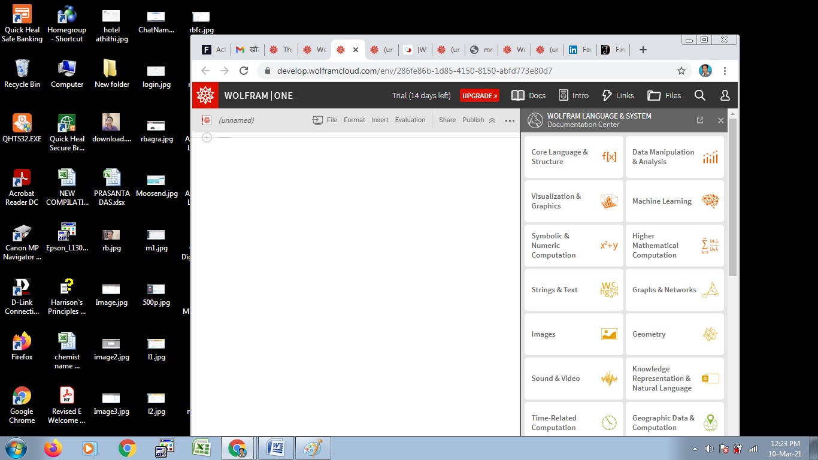Select the Firefox desktop shortcut

pos(22,346)
